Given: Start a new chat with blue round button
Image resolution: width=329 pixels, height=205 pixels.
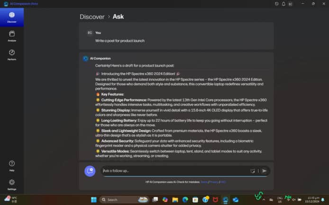Looking at the screenshot, I should [x=90, y=171].
